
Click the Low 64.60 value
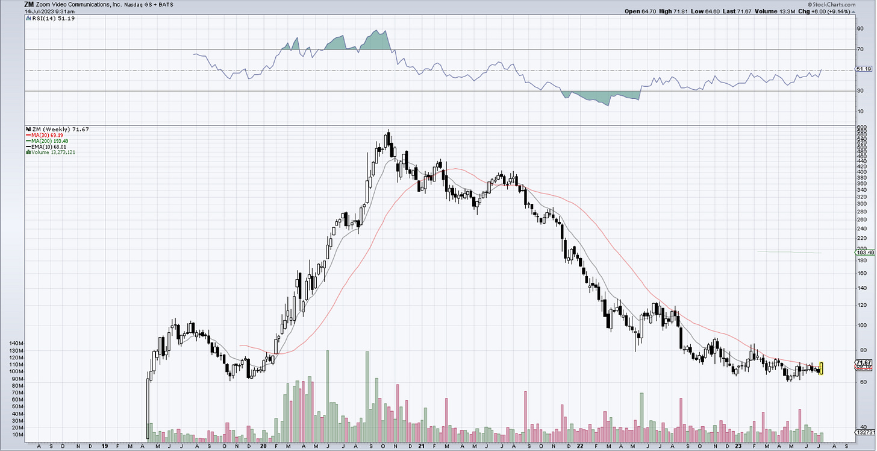(x=706, y=11)
